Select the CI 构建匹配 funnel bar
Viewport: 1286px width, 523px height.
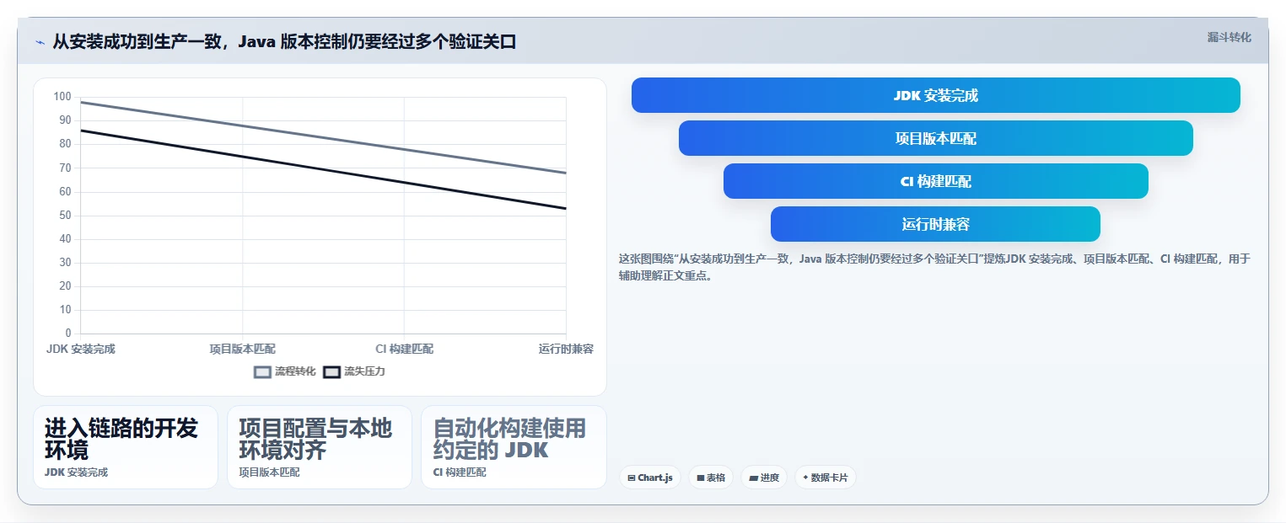(935, 181)
